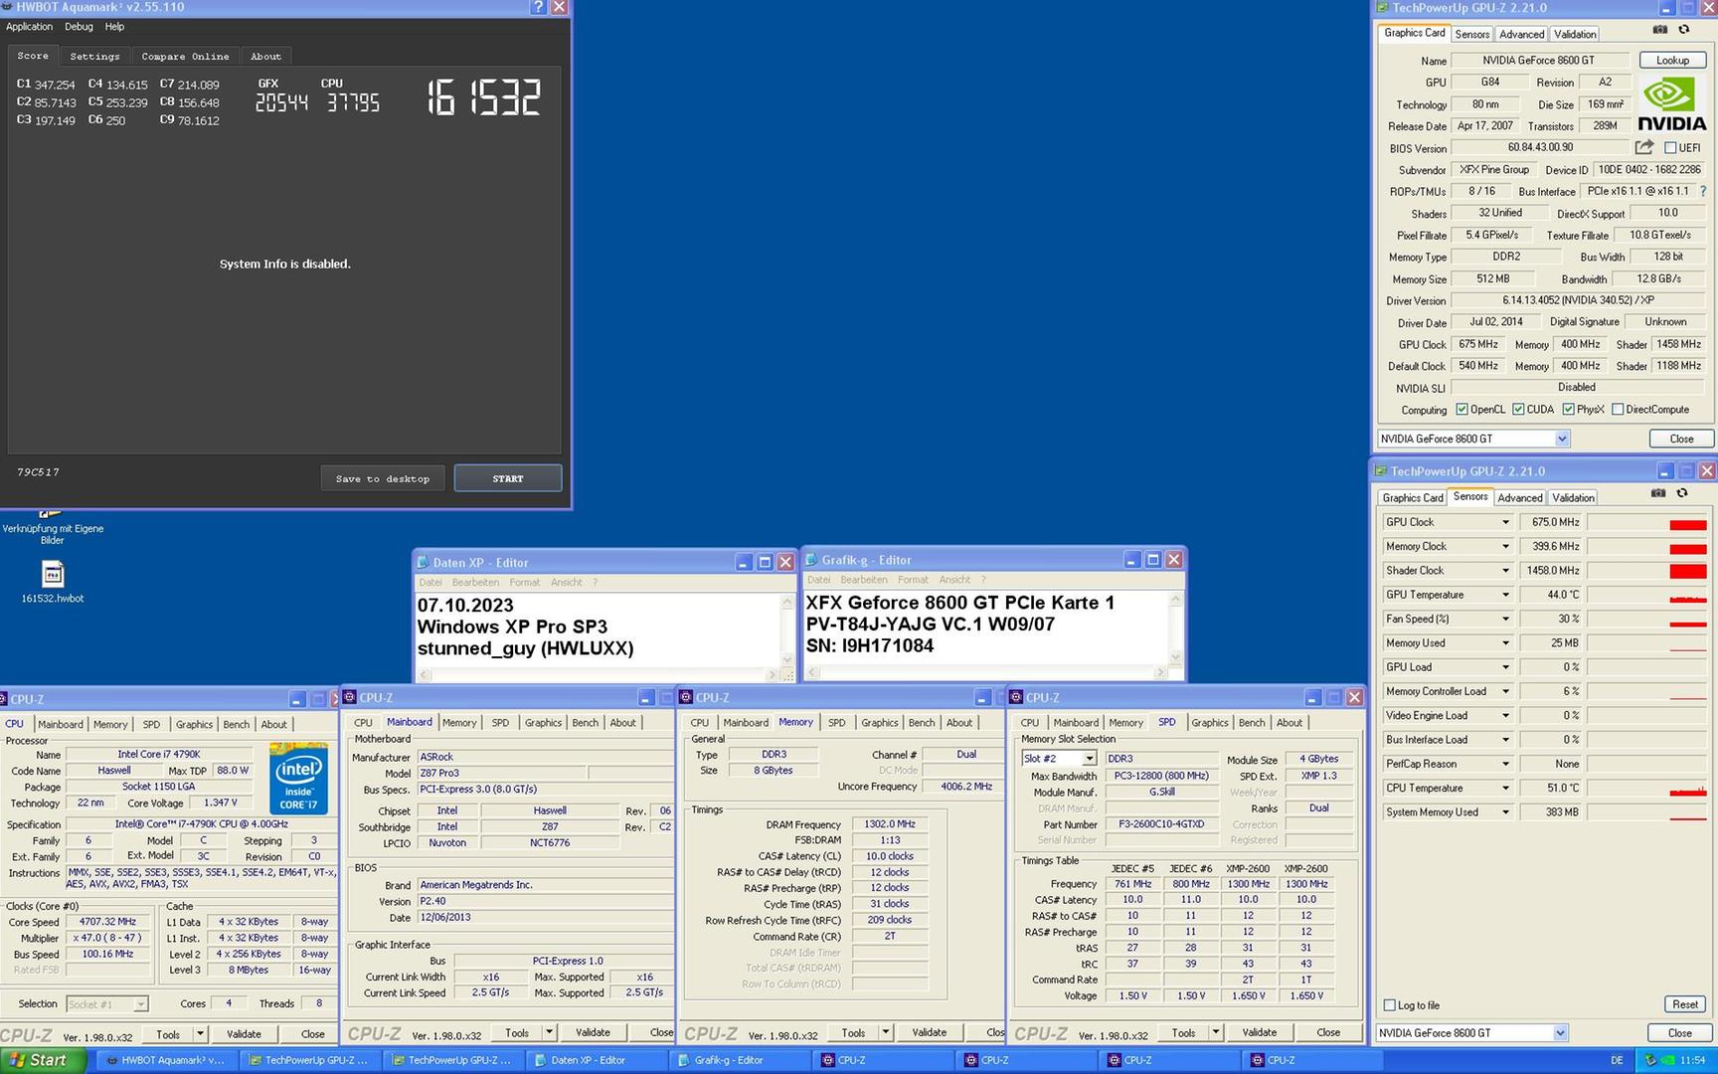
Task: Click the bus interface question mark icon
Action: (x=1703, y=191)
